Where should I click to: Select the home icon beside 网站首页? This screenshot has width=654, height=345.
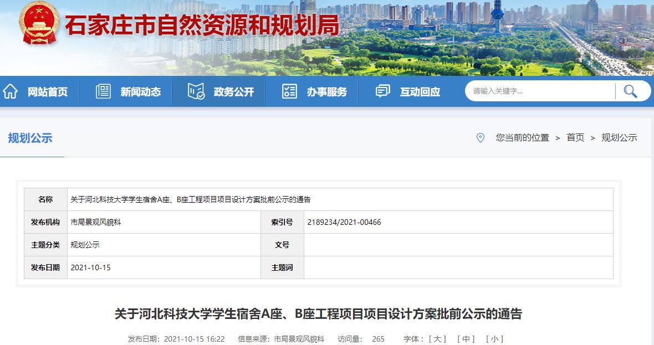point(10,92)
